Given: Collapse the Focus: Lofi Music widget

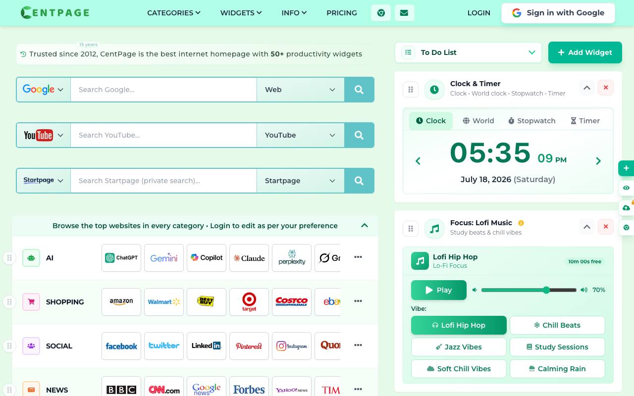Looking at the screenshot, I should (587, 227).
